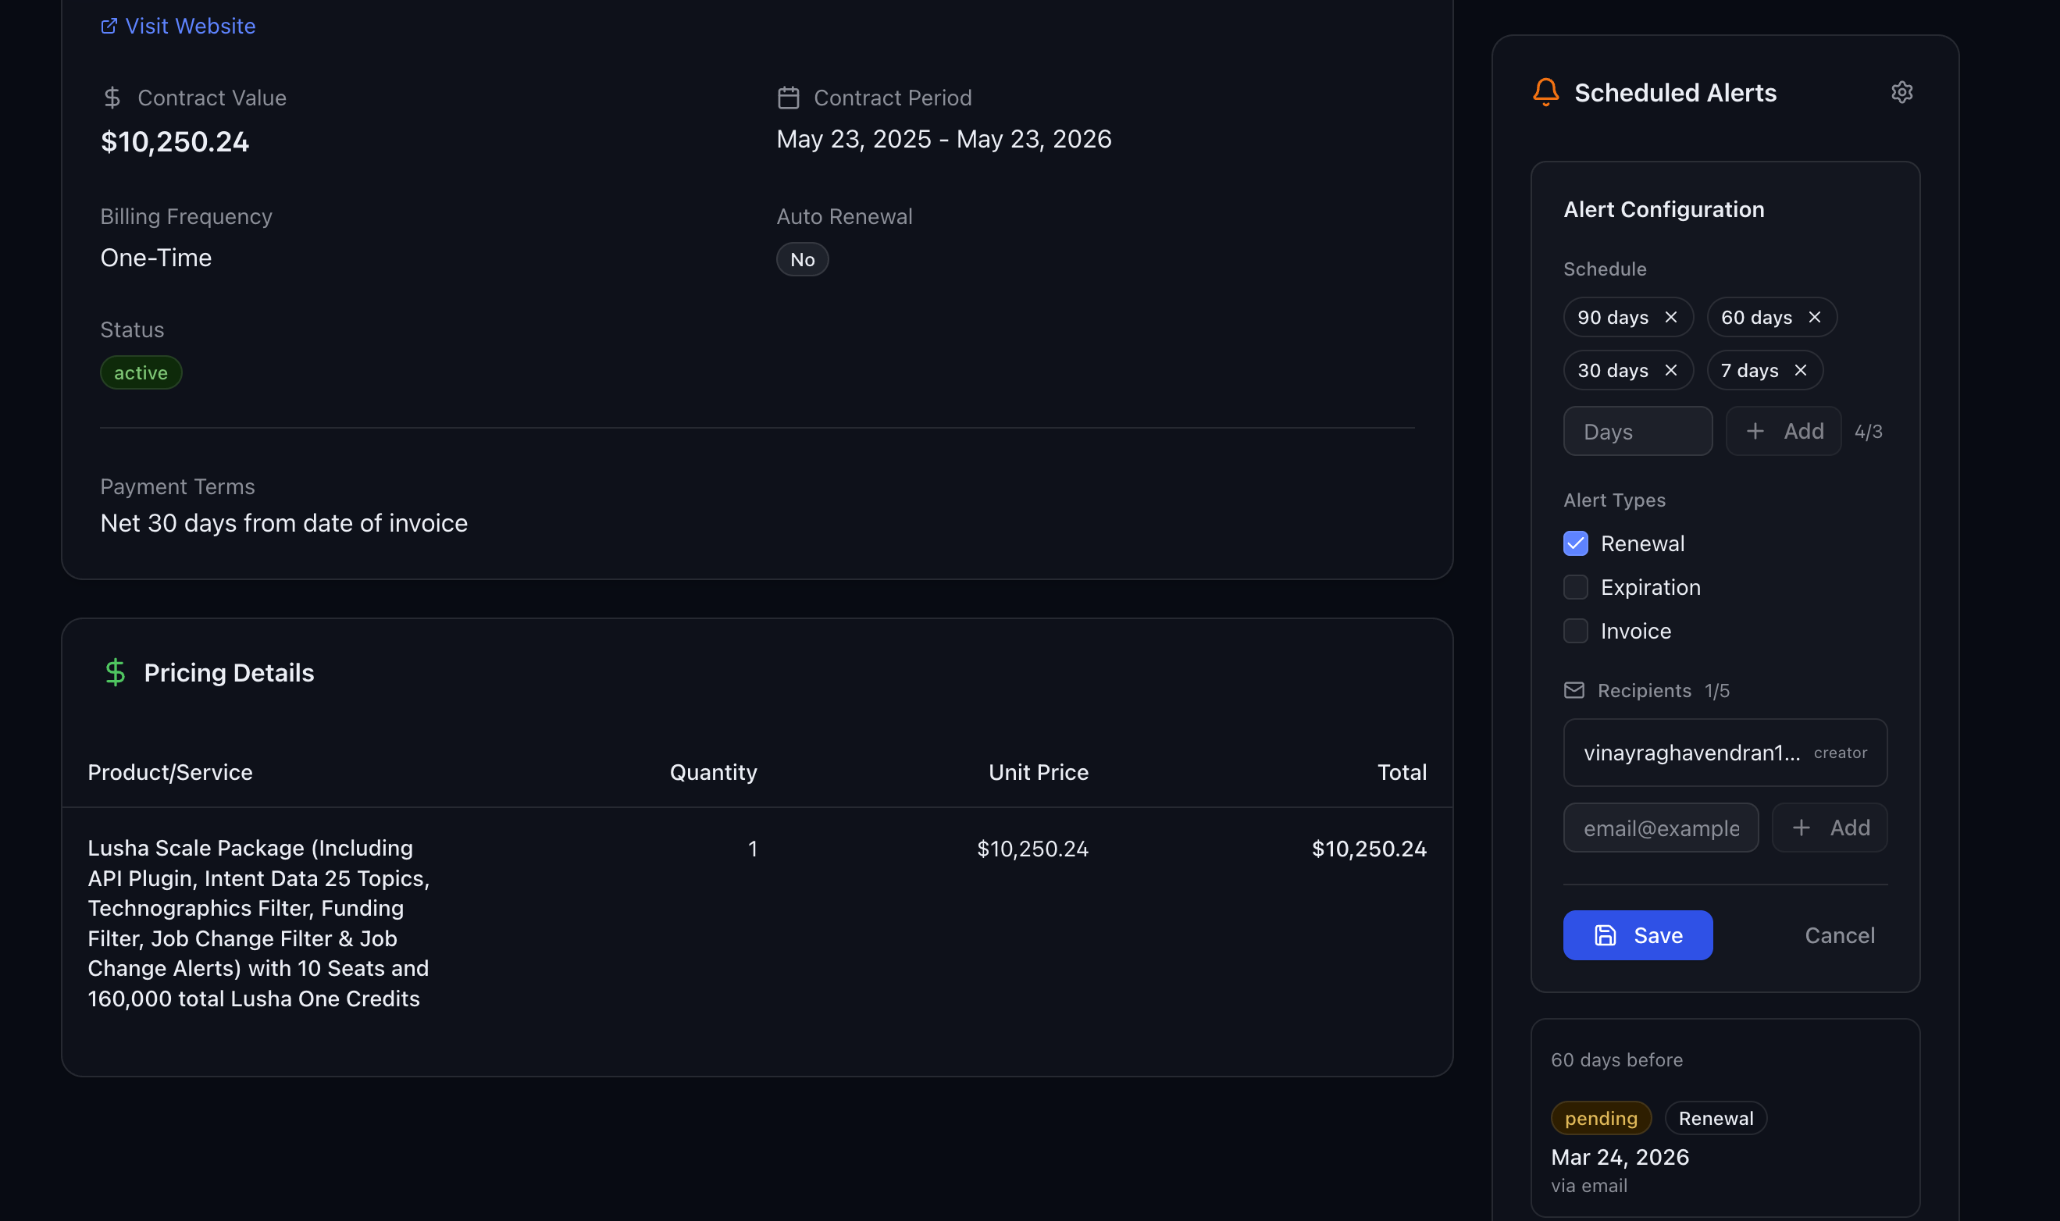Viewport: 2060px width, 1221px height.
Task: Remove the 30 days schedule chip
Action: pos(1670,371)
